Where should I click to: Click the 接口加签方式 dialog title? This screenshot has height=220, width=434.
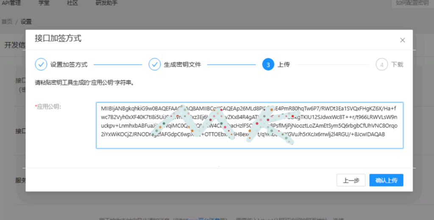tap(58, 38)
